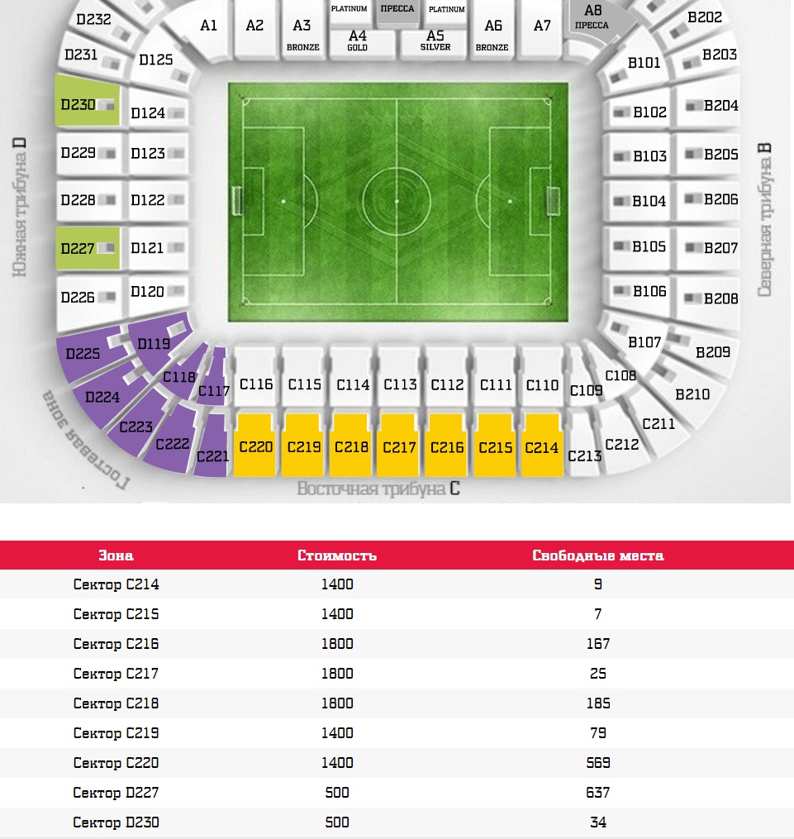Click the 'Зона' column header
Viewport: 794px width, 839px height.
pyautogui.click(x=116, y=555)
